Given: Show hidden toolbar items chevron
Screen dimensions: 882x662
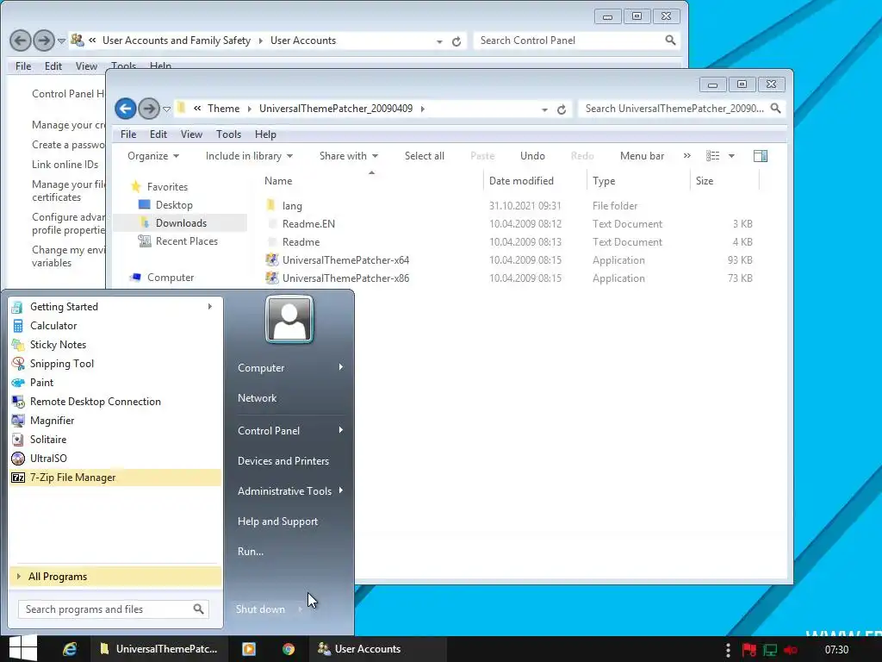Looking at the screenshot, I should point(686,156).
